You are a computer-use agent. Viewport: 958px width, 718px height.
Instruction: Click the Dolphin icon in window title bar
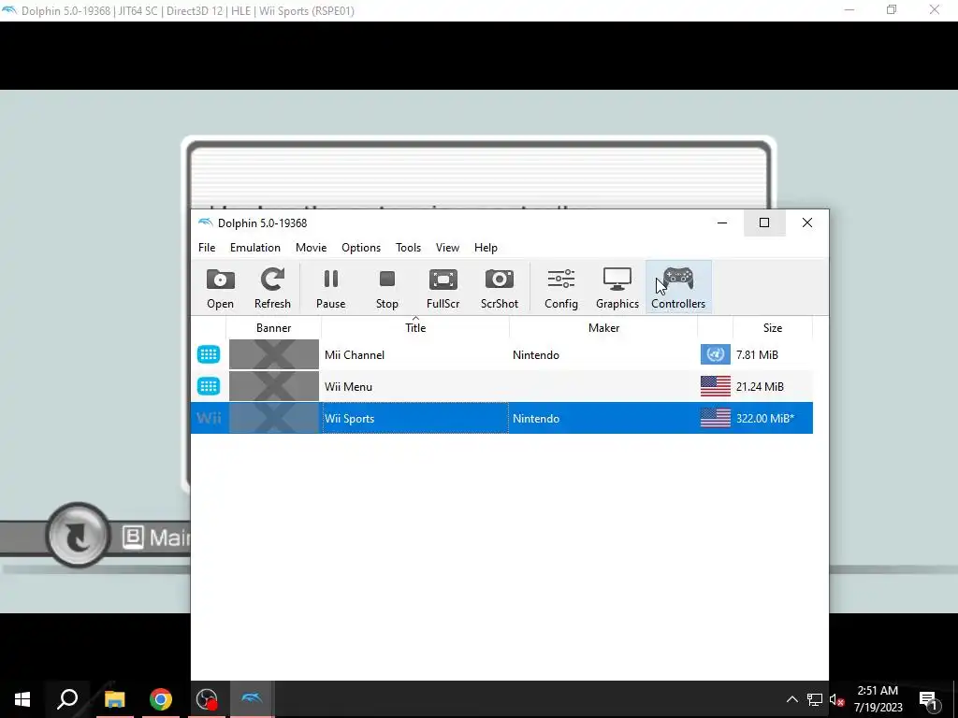(x=205, y=223)
